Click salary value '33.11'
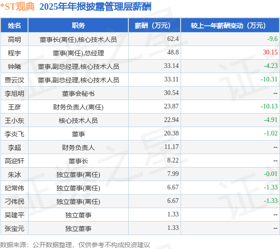This screenshot has width=280, height=249. pos(171,79)
